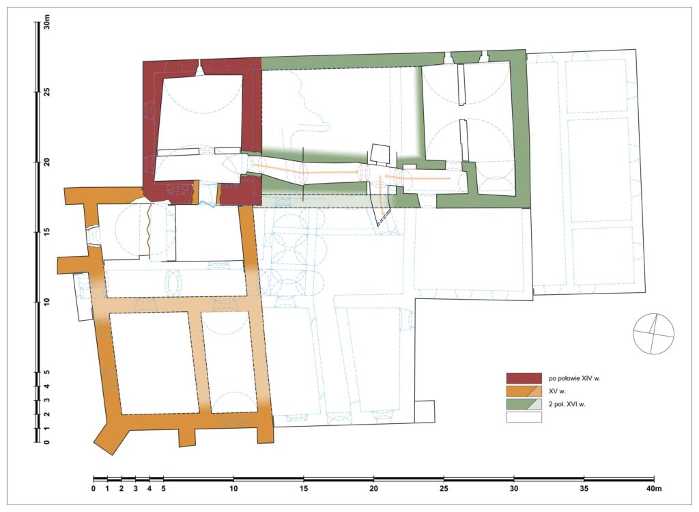This screenshot has width=699, height=512.
Task: Click the "20" mark on horizontal scale bar
Action: (373, 488)
